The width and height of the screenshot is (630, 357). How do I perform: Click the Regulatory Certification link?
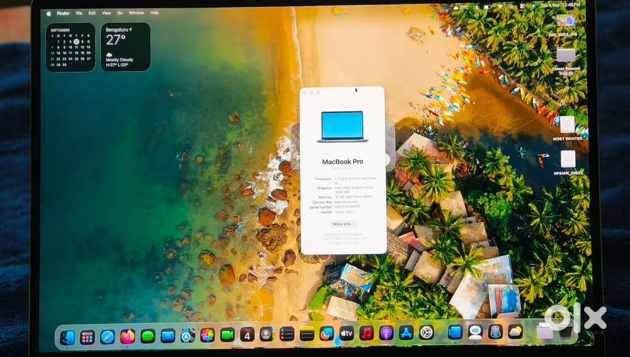point(343,234)
